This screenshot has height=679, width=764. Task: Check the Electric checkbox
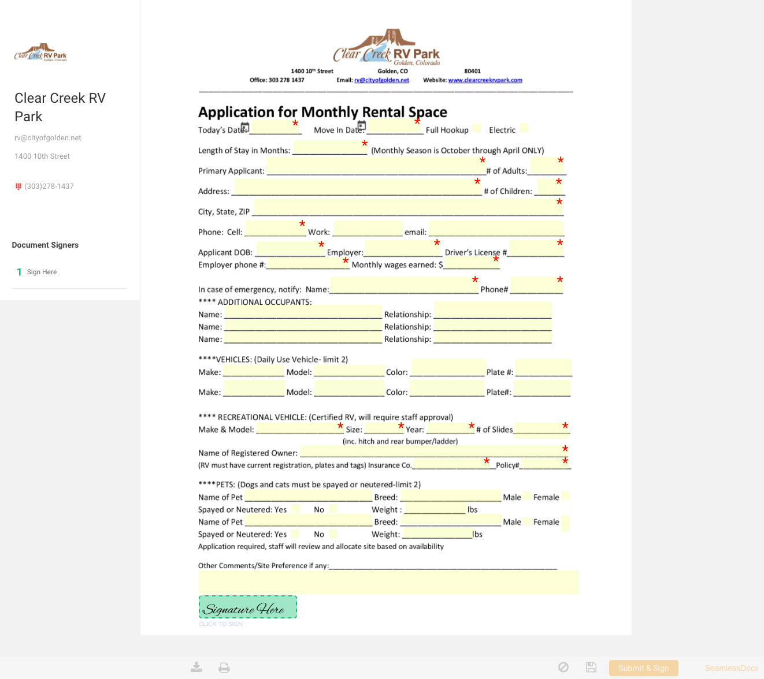[x=524, y=128]
